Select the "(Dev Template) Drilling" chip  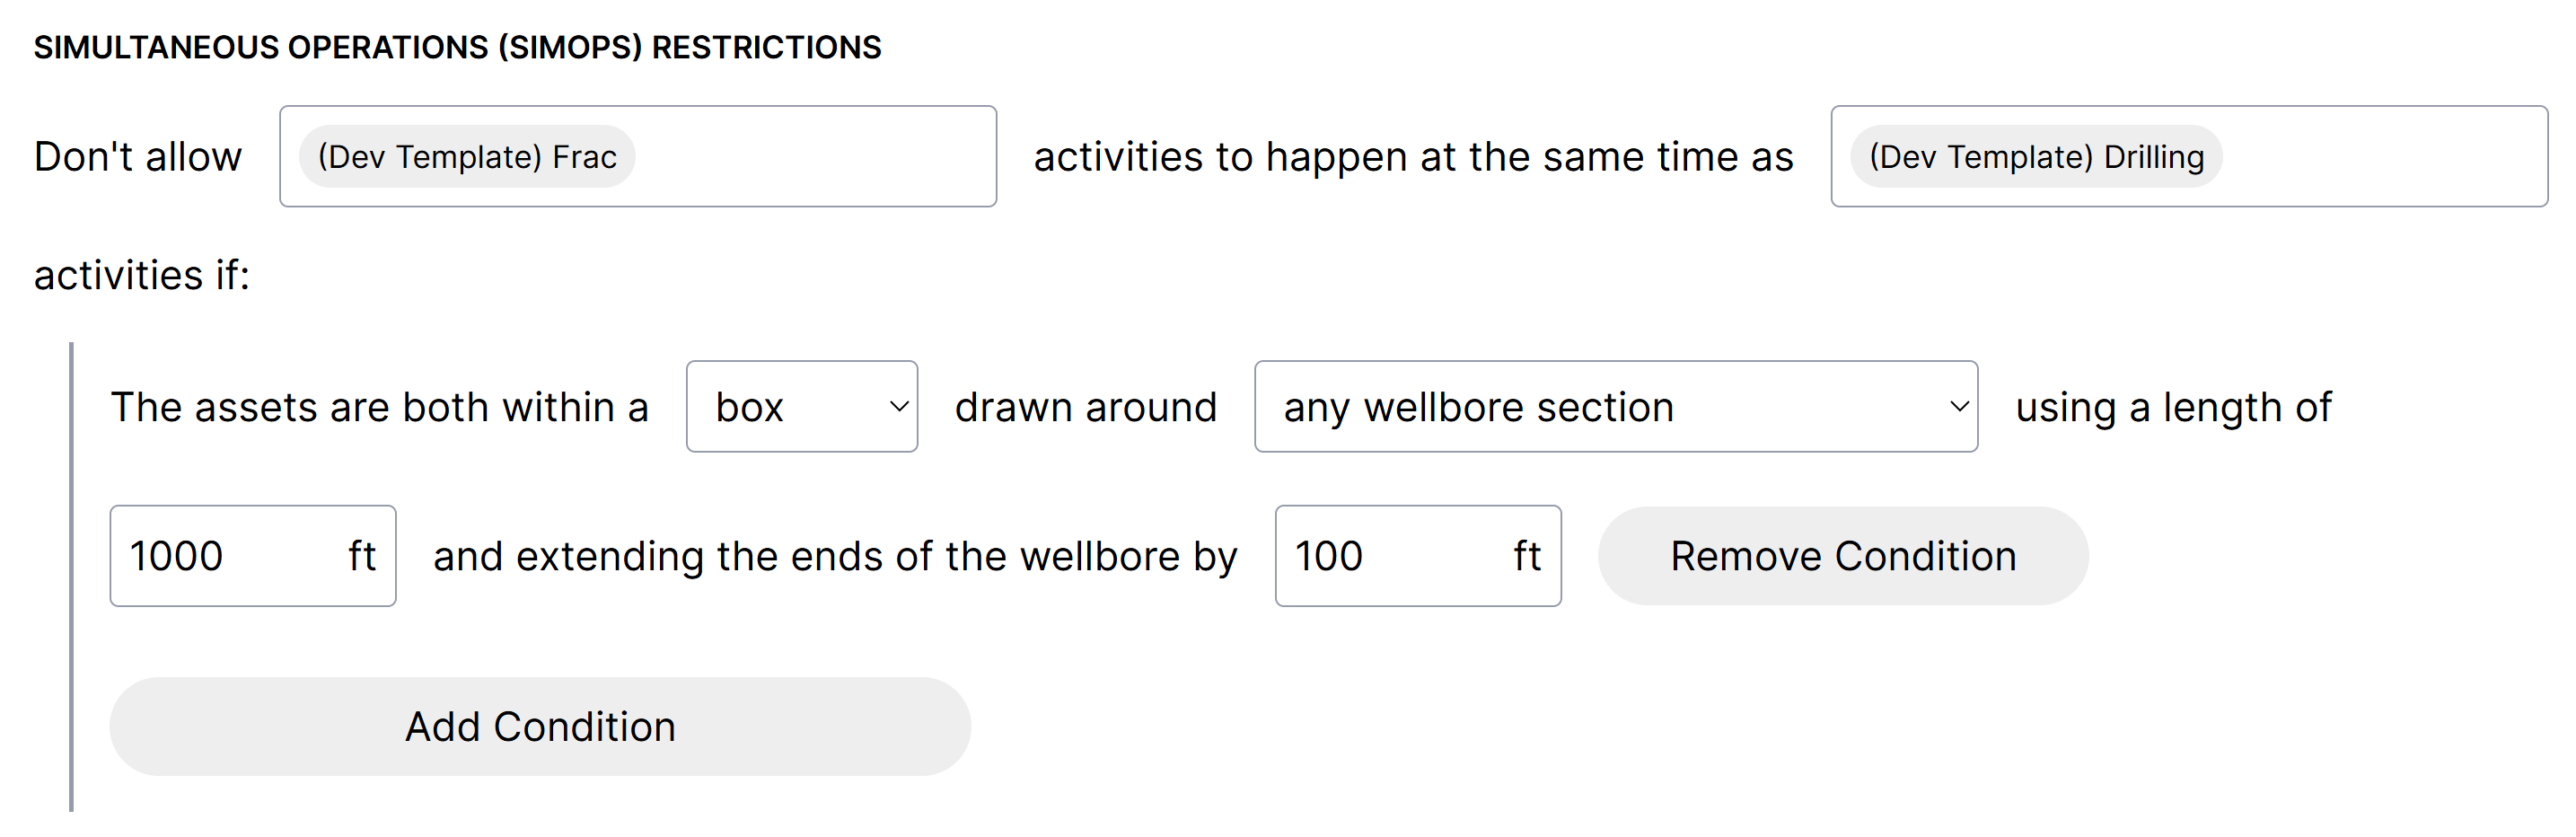(2035, 157)
